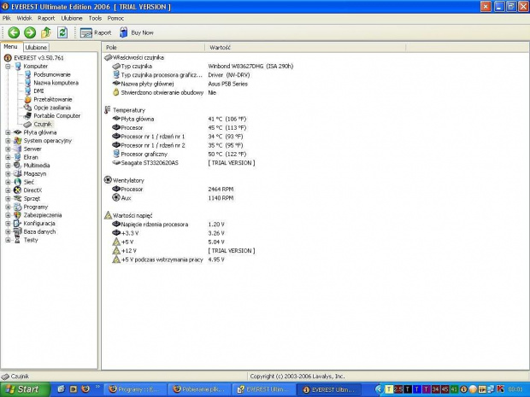Screen dimensions: 530x397
Task: Go back with the green left arrow
Action: click(x=14, y=32)
